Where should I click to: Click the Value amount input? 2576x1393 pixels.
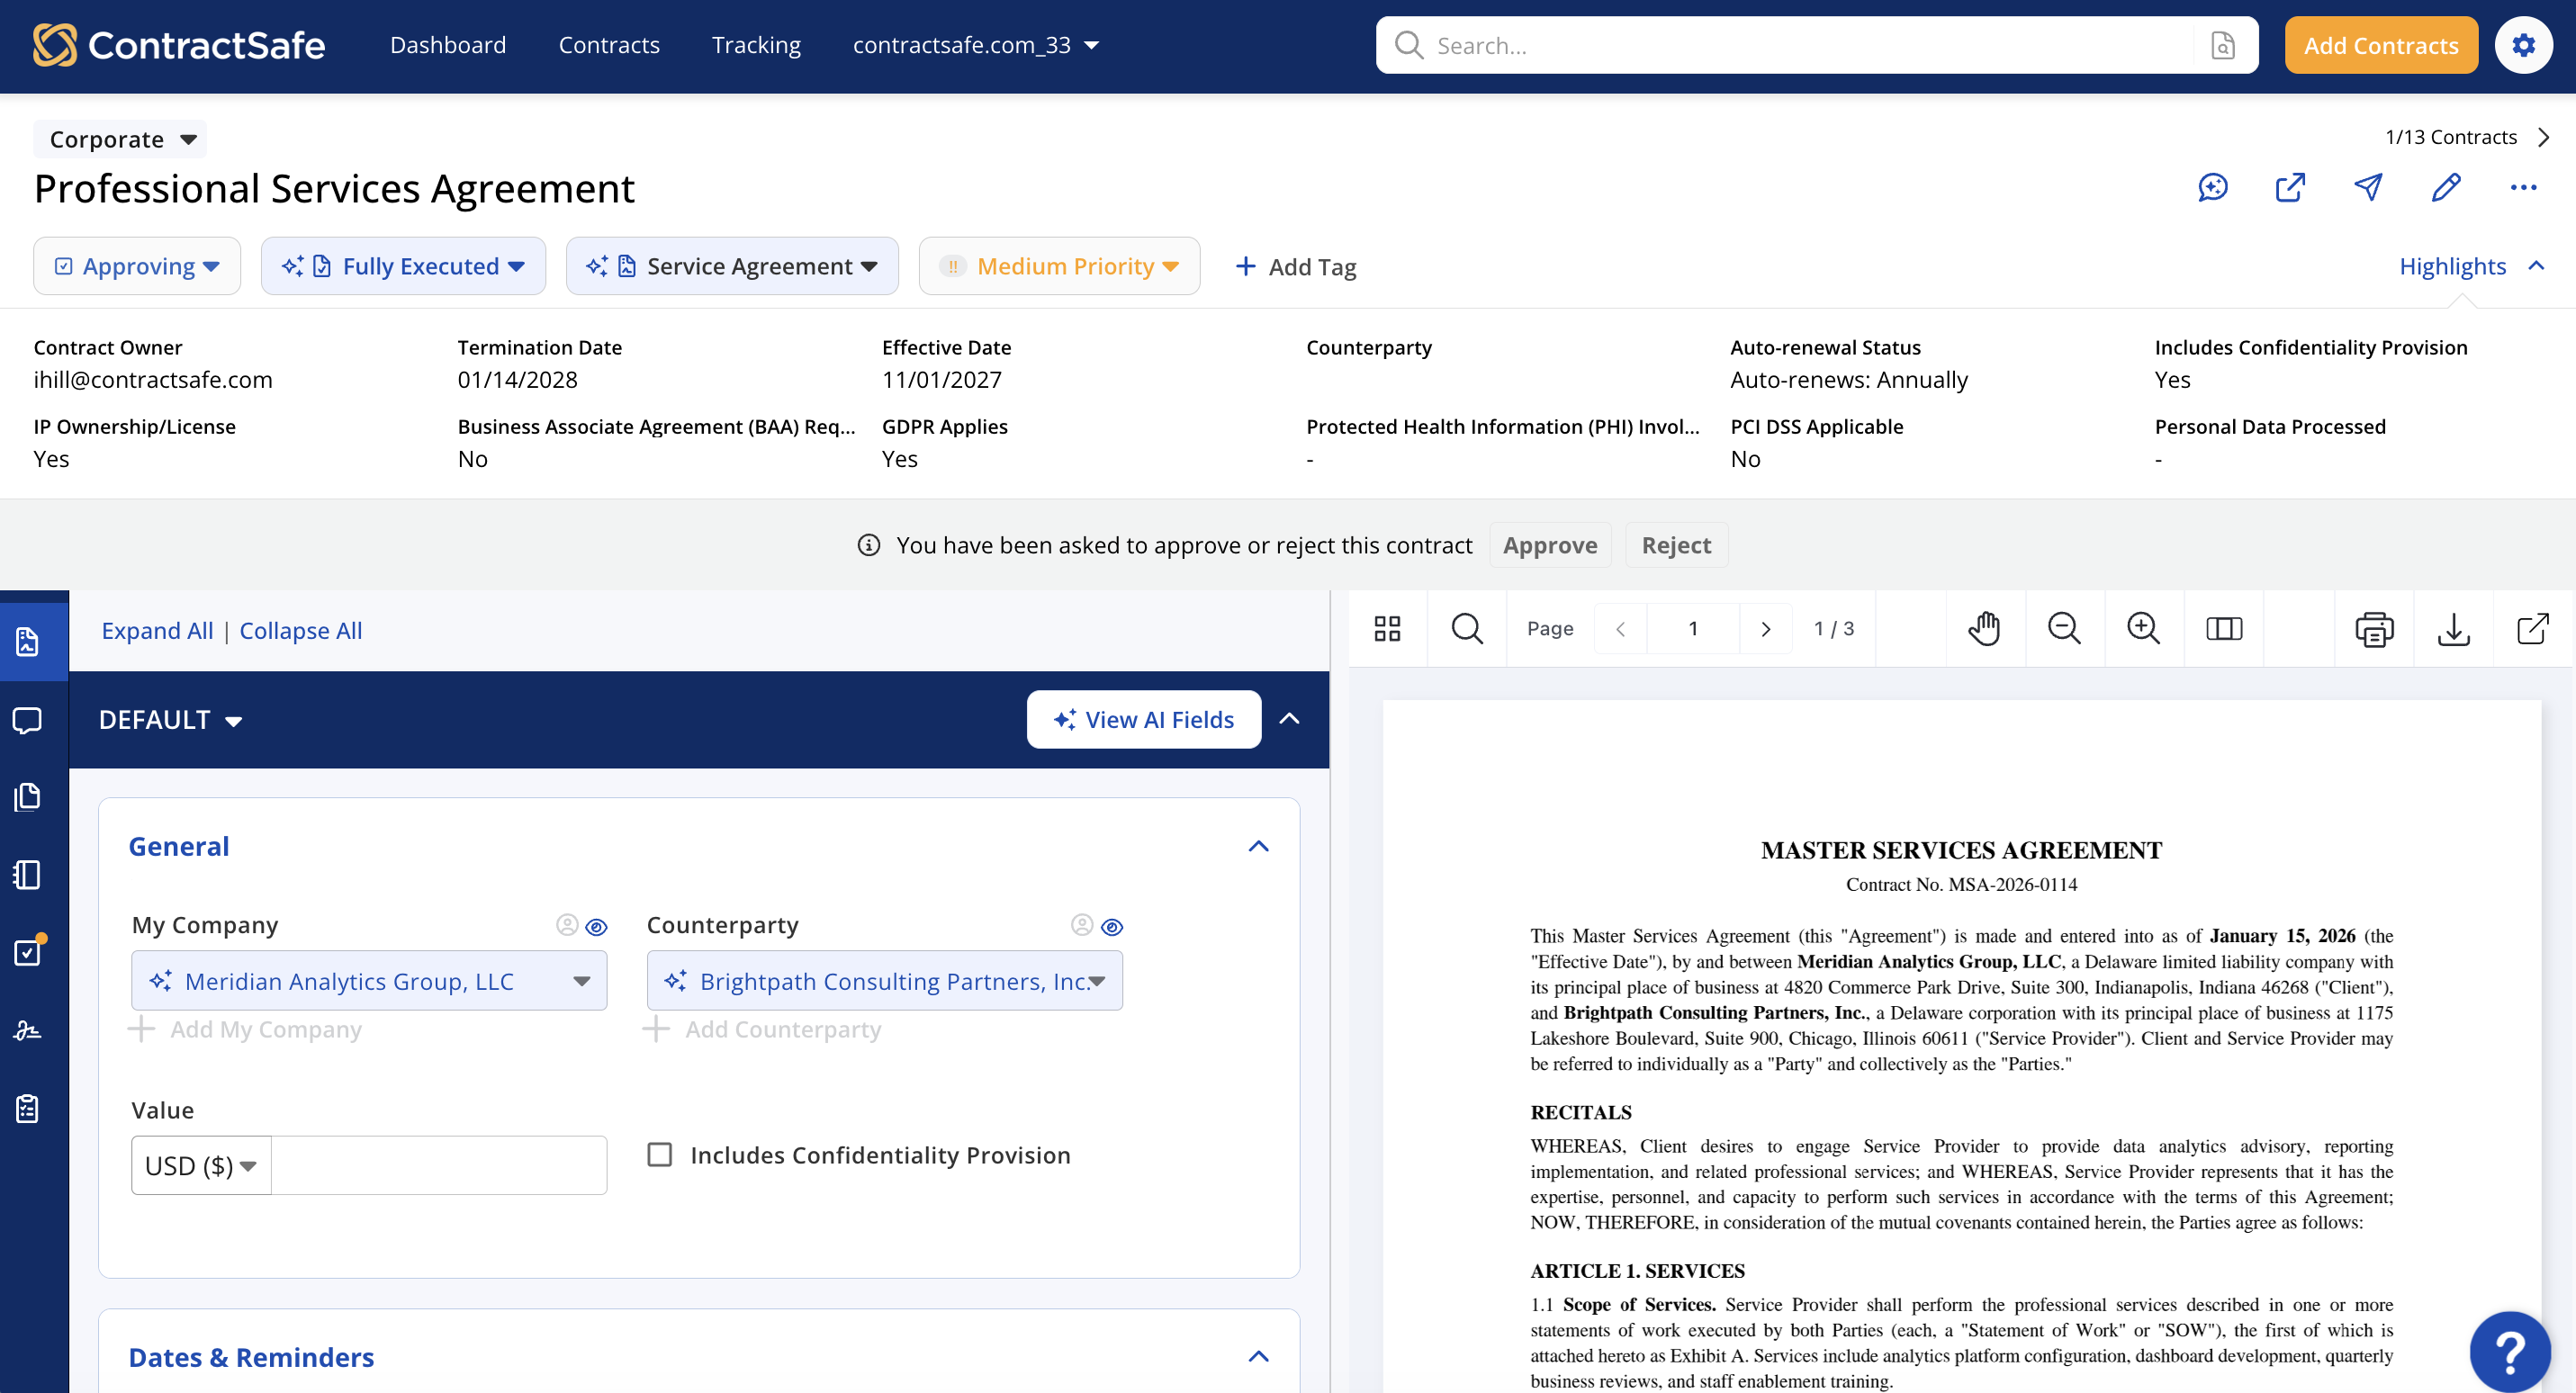(438, 1165)
